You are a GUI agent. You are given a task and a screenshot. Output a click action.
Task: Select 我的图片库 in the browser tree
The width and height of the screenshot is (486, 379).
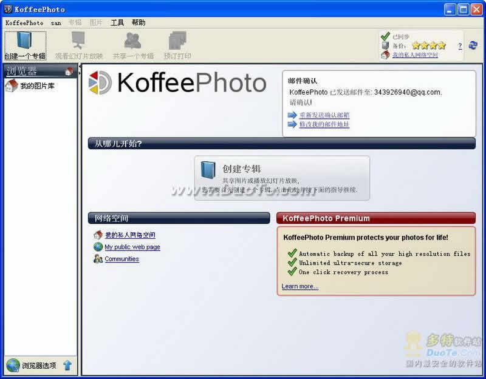pos(37,86)
